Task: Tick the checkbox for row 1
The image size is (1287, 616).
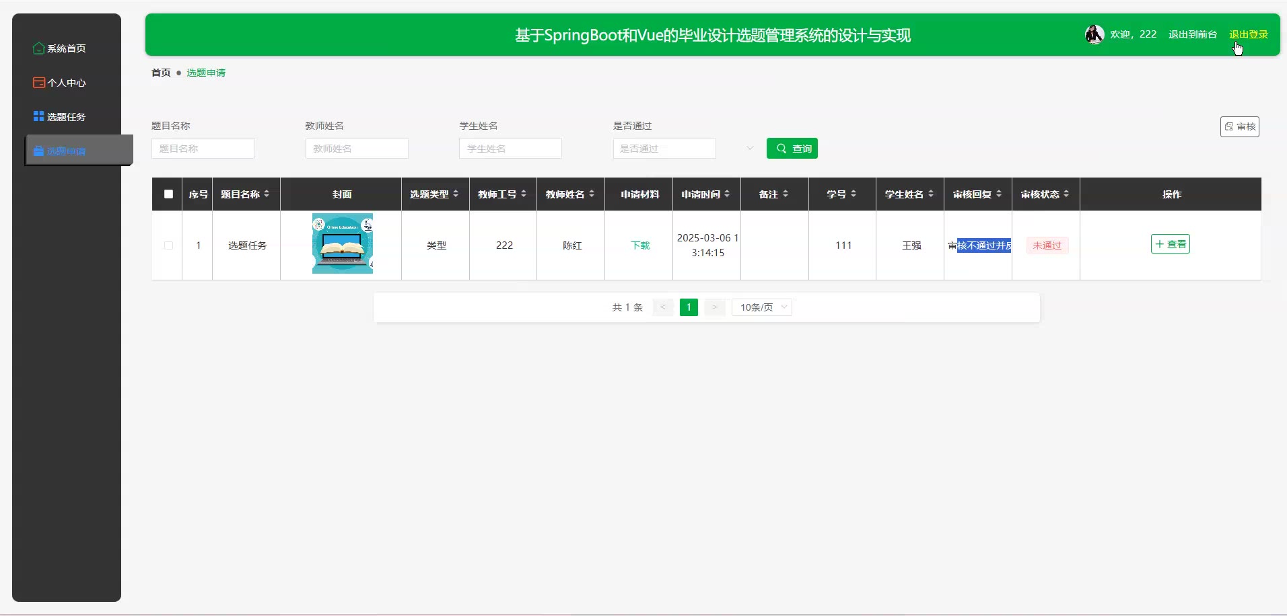Action: tap(168, 245)
